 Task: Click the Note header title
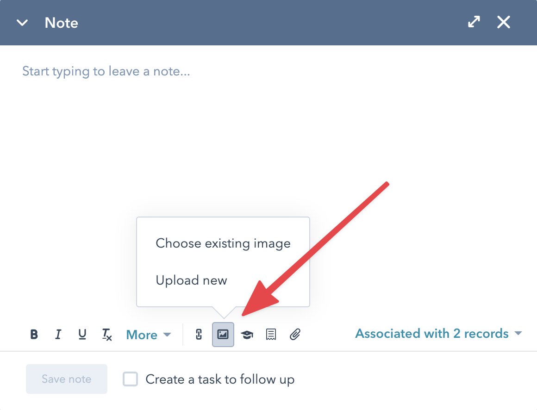coord(61,23)
